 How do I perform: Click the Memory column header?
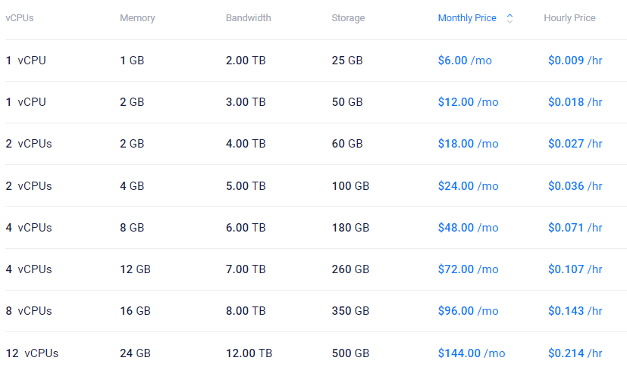coord(136,18)
